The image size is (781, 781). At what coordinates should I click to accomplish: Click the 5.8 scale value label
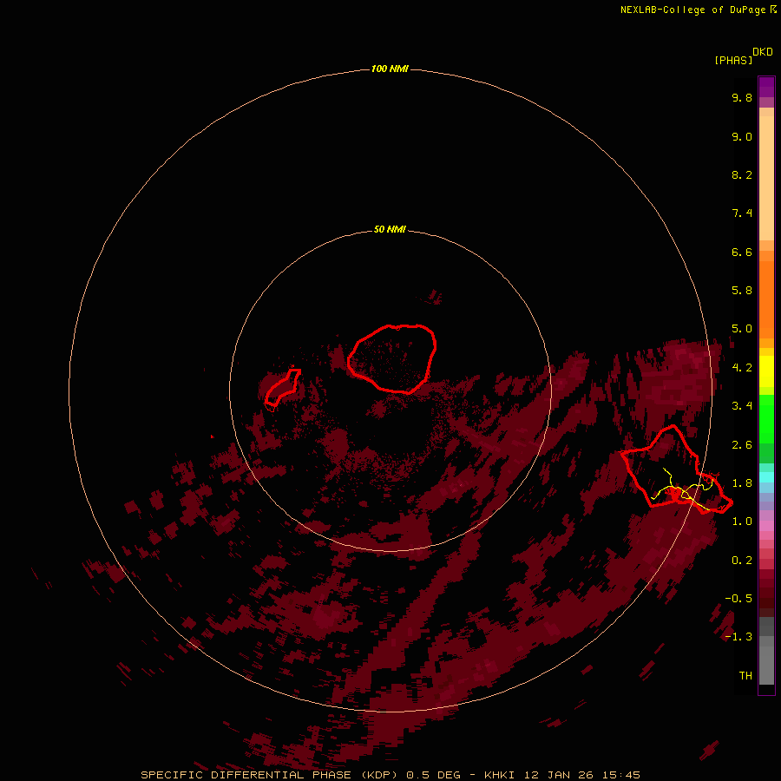point(742,291)
